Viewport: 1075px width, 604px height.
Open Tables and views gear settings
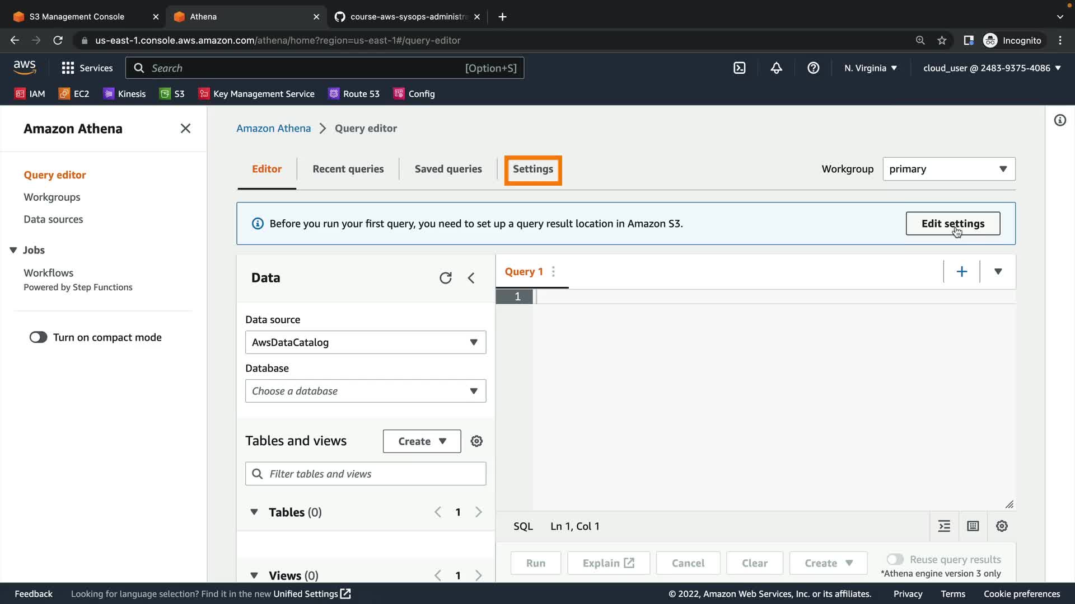476,441
